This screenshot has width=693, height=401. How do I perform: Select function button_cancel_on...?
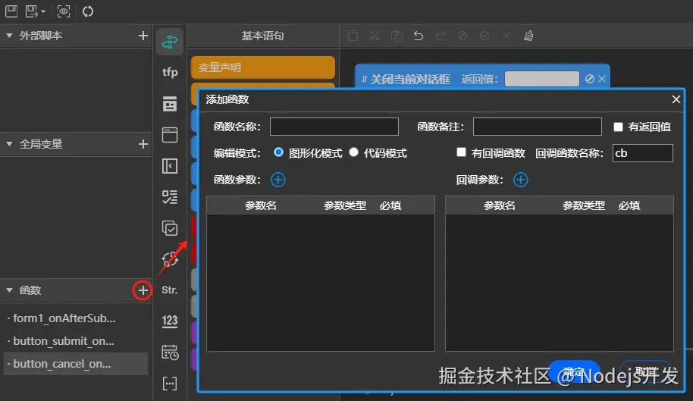tap(76, 364)
